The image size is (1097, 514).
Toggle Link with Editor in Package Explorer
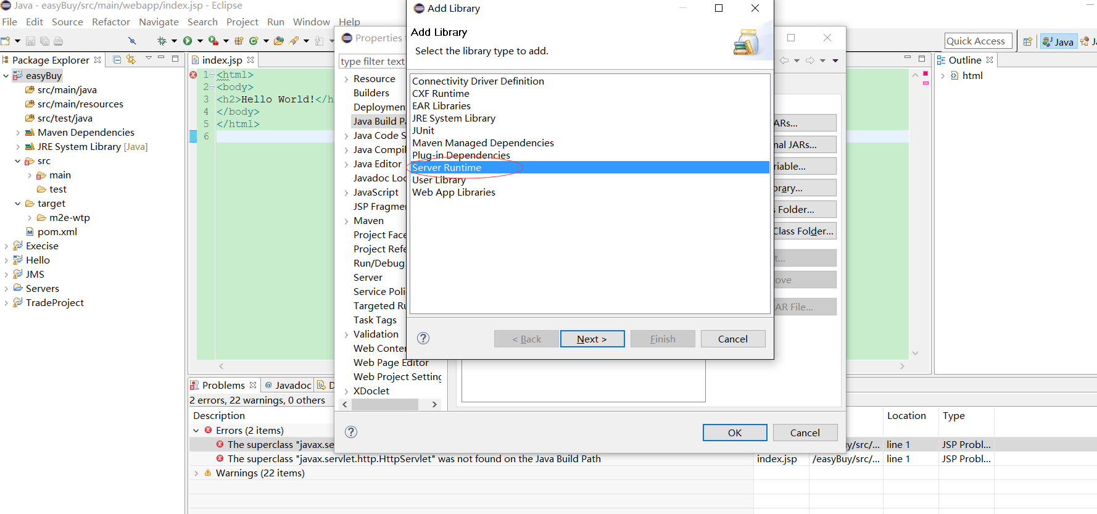point(131,59)
